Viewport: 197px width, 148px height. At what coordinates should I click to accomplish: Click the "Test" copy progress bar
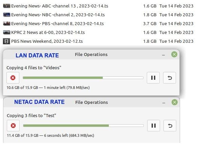pos(83,126)
